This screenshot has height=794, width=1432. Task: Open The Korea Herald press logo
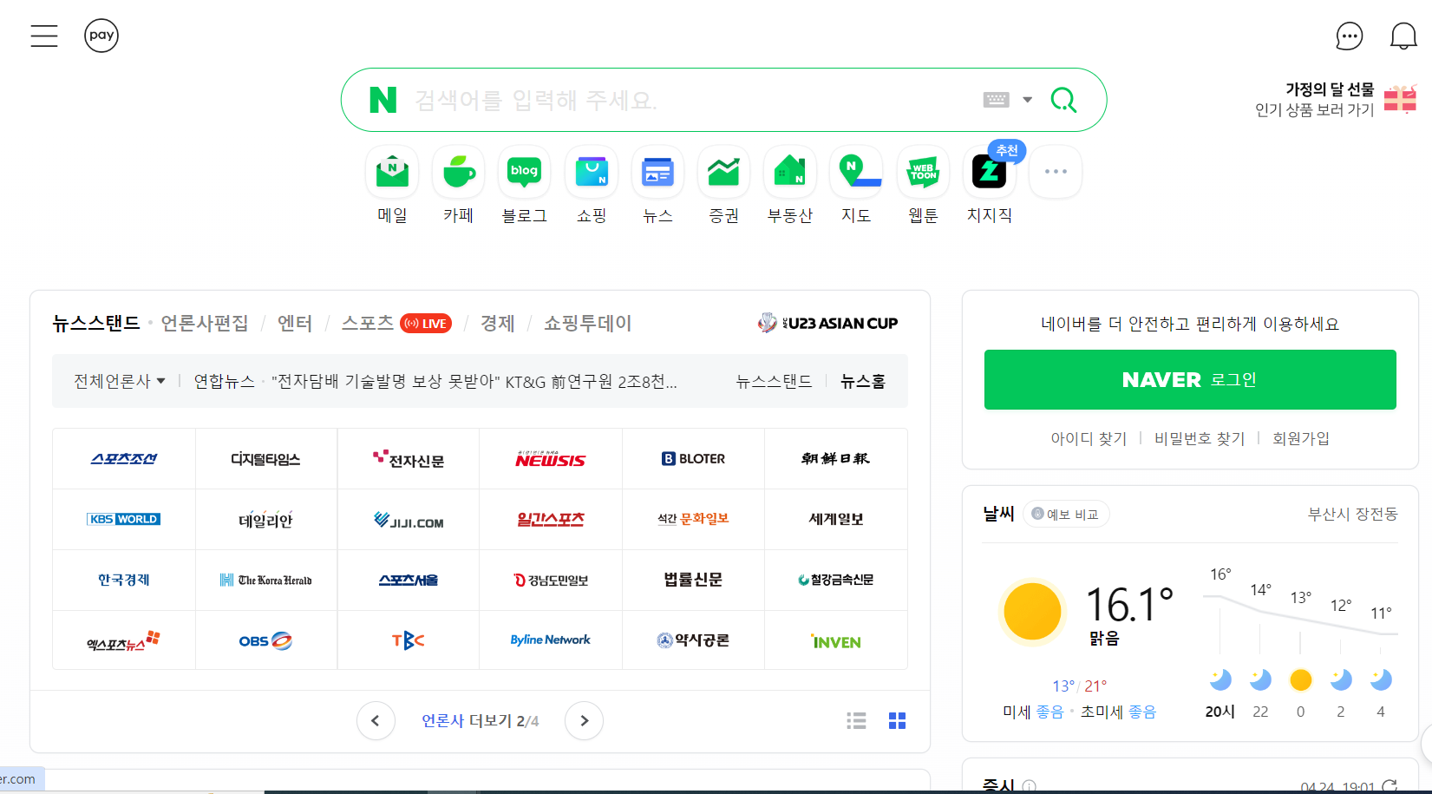[265, 580]
